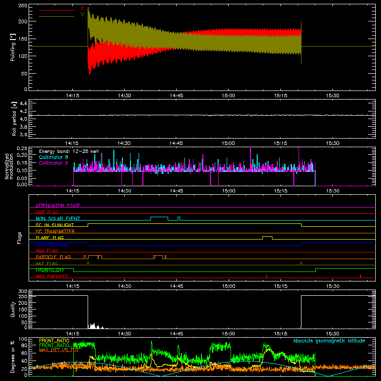Click the PARTICLE_FLAG pulse near 14:40
The height and width of the screenshot is (381, 381).
pos(158,257)
